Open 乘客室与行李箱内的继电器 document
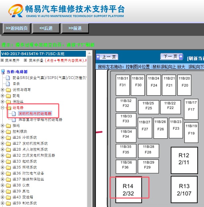The image size is (204, 207). point(40,120)
